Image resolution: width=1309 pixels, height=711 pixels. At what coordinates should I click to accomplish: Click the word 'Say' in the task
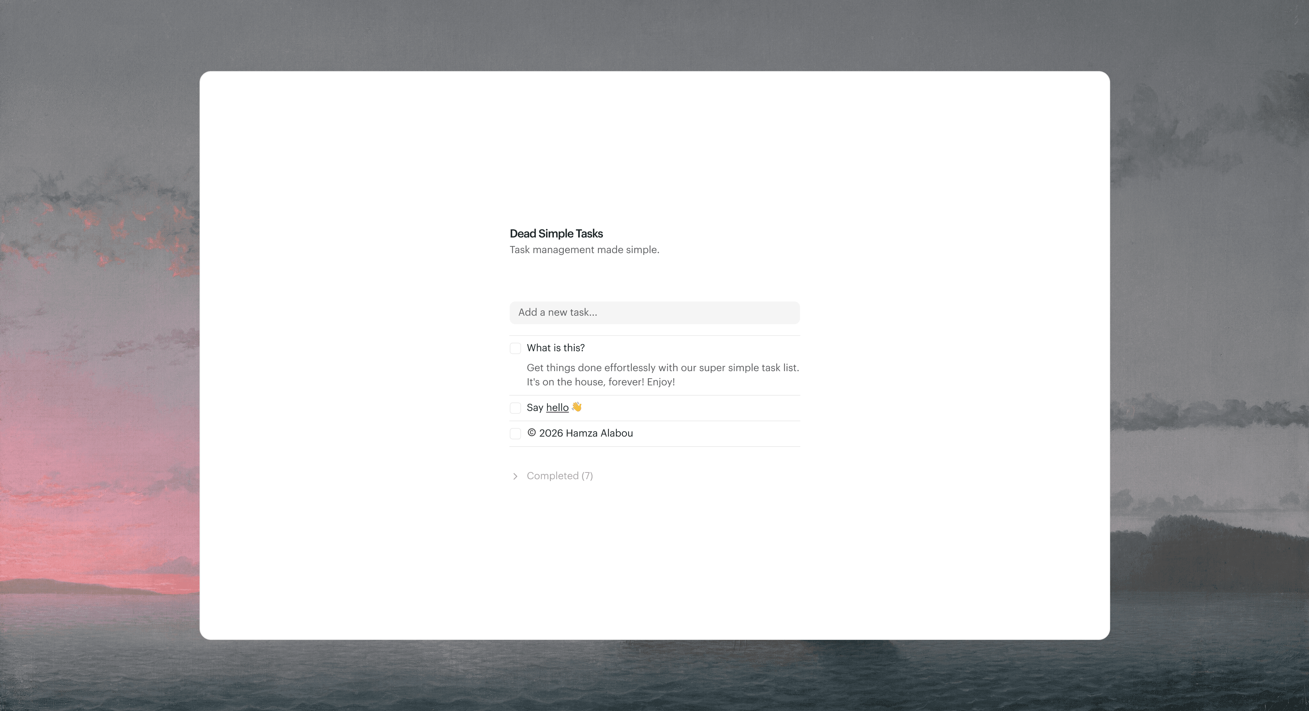pos(535,408)
